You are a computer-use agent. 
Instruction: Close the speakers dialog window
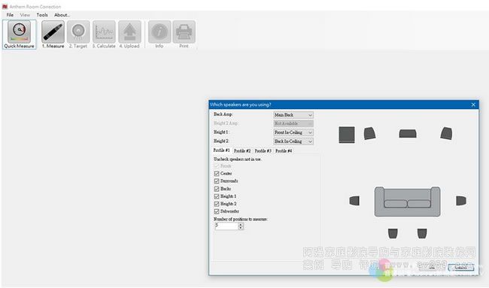coord(473,105)
